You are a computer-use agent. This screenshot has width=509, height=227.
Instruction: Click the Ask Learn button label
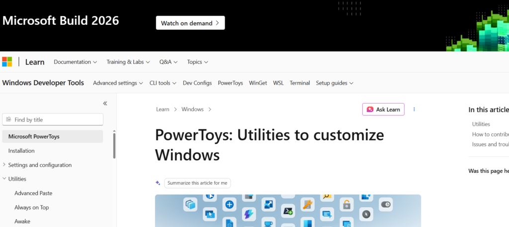click(388, 110)
